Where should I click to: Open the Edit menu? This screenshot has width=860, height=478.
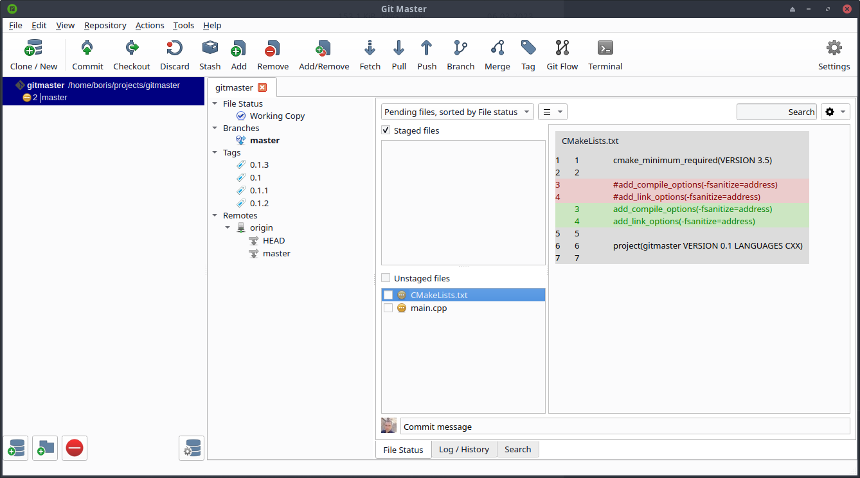[x=39, y=25]
